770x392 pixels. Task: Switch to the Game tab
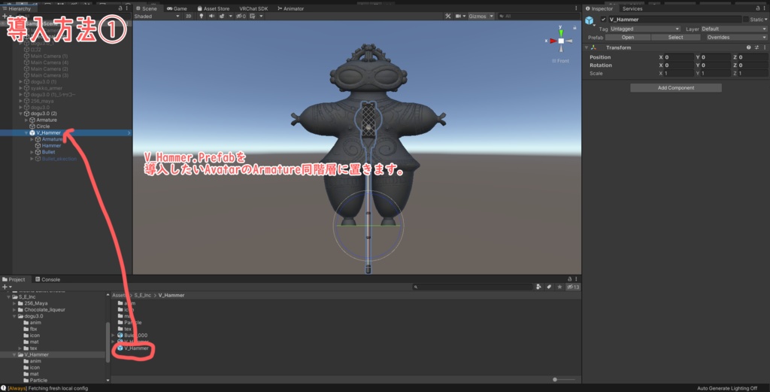click(x=177, y=8)
